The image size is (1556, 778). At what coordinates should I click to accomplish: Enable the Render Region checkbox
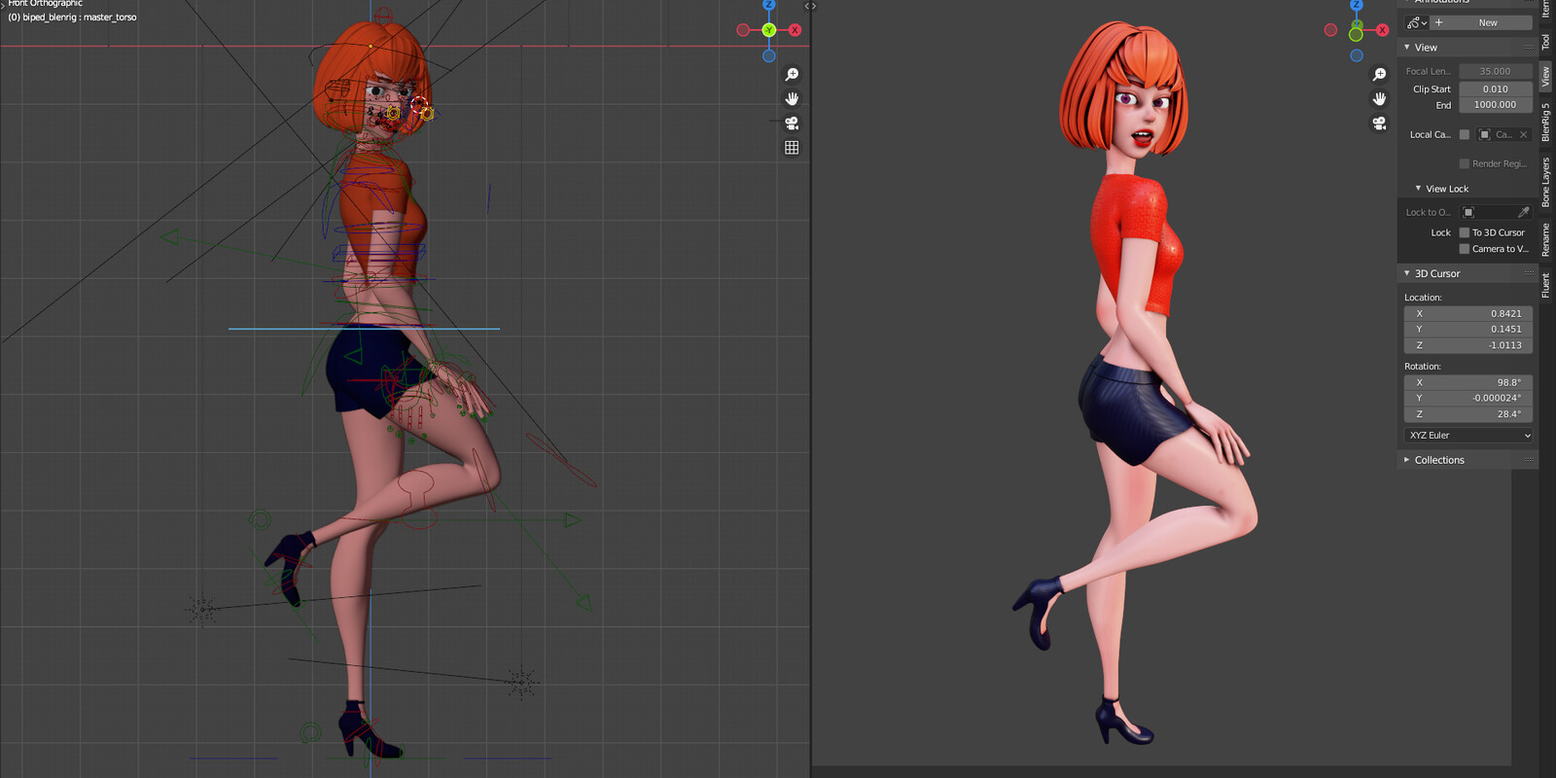tap(1464, 163)
